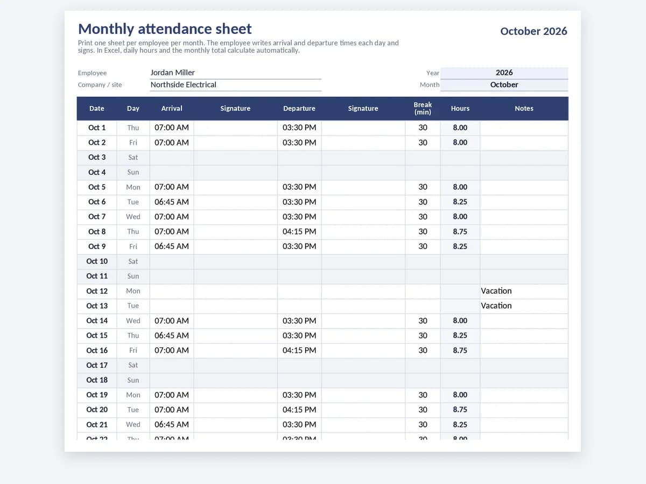Click the Oct 9 departure Signature cell

coord(363,246)
